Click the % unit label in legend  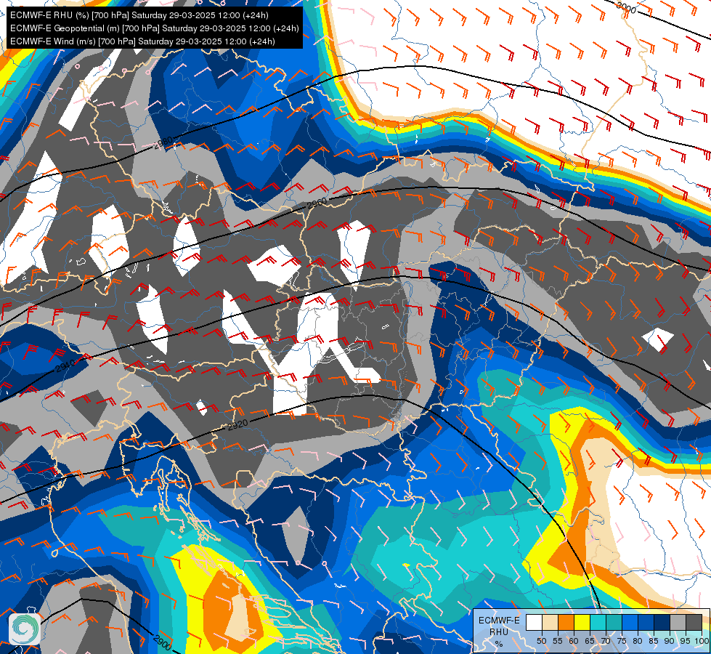[499, 644]
